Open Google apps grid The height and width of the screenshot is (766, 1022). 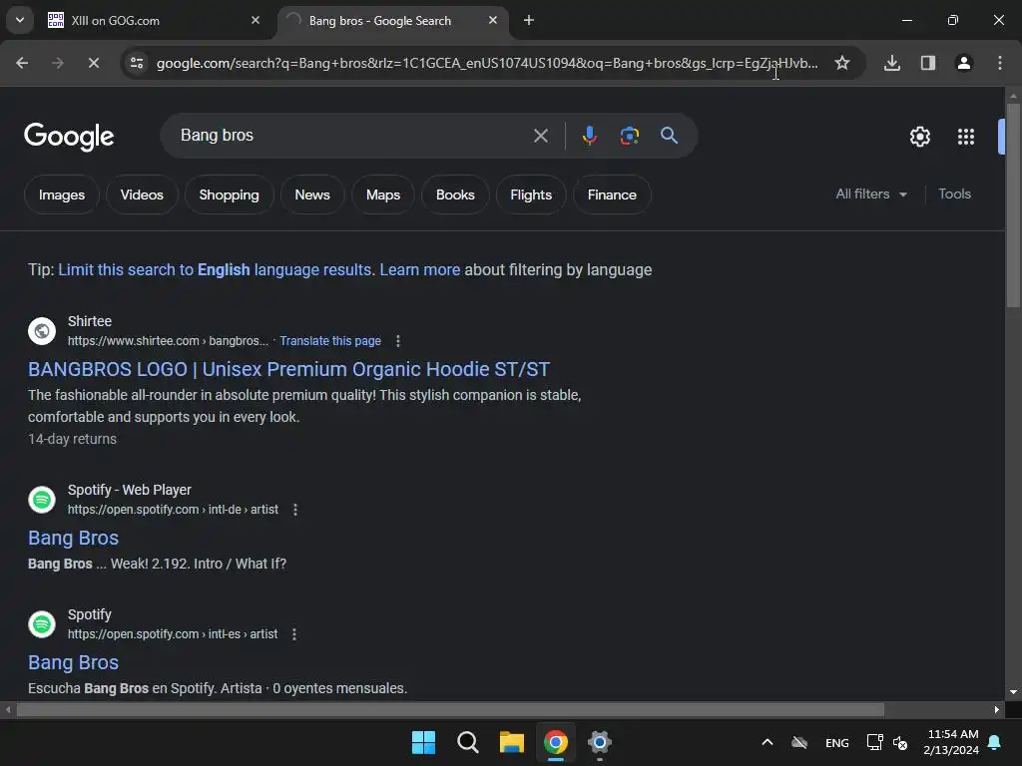pos(965,137)
